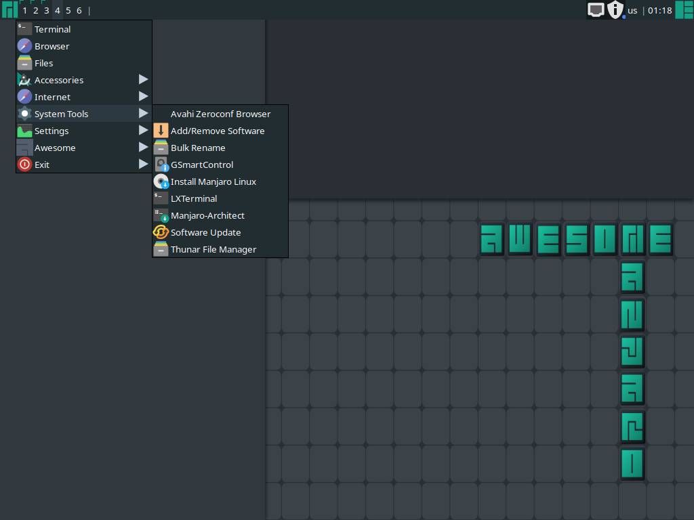Viewport: 694px width, 520px height.
Task: Expand the Settings submenu arrow
Action: point(143,131)
